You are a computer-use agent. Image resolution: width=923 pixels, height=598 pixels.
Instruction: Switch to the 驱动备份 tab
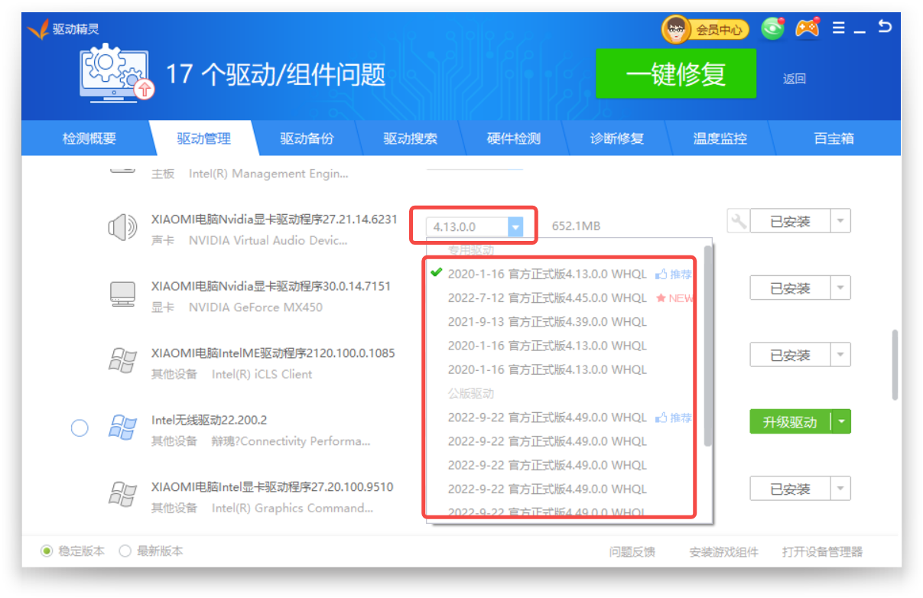(x=307, y=139)
